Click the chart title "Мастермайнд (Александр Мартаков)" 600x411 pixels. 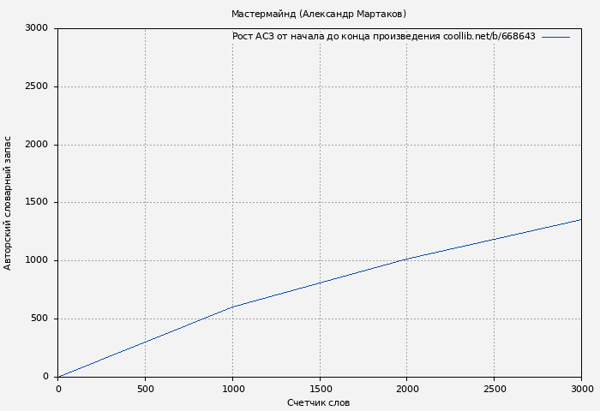point(318,14)
